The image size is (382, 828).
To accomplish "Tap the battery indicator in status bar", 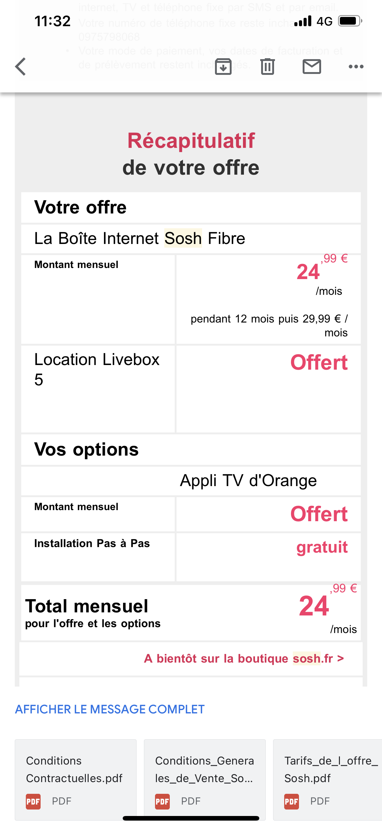I will [x=350, y=21].
